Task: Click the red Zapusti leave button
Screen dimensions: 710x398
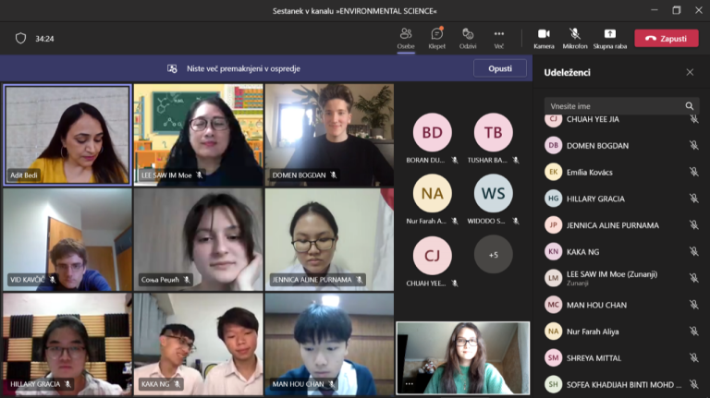Action: (x=666, y=39)
